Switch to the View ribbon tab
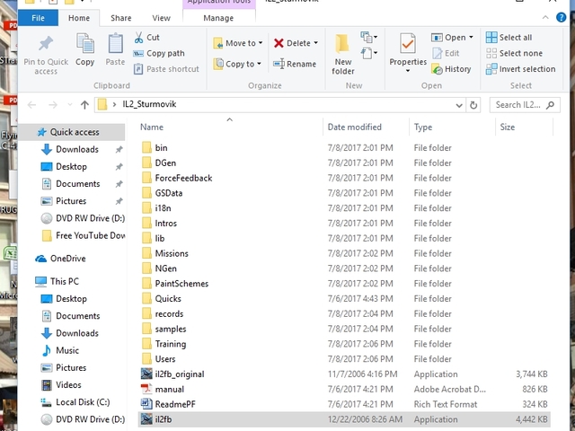The height and width of the screenshot is (431, 575). coord(162,18)
